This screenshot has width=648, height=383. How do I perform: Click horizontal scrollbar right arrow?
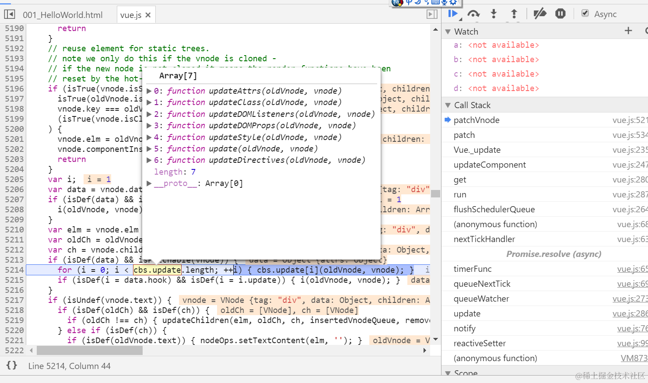425,351
